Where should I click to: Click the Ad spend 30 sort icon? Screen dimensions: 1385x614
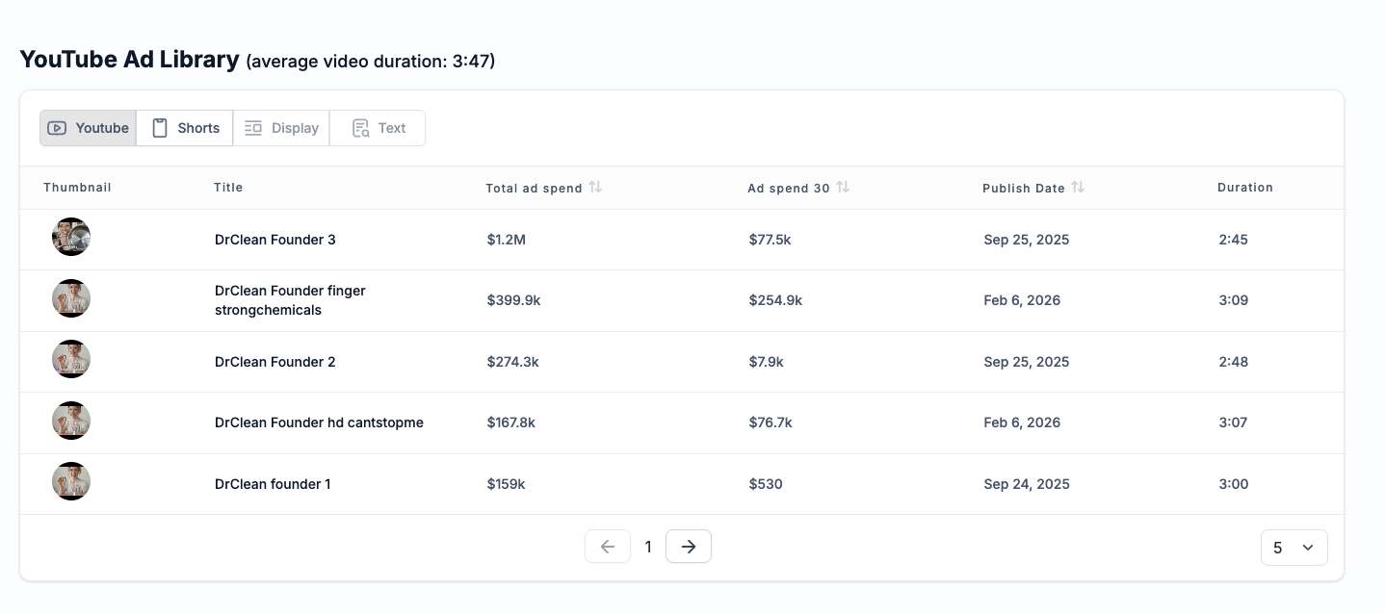tap(843, 188)
